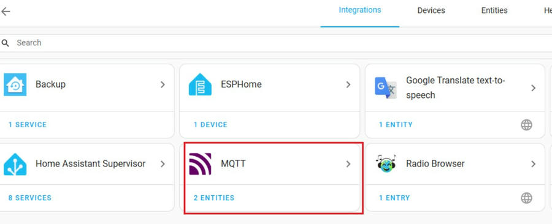This screenshot has width=552, height=224.
Task: Expand the Backup integration chevron
Action: (163, 84)
